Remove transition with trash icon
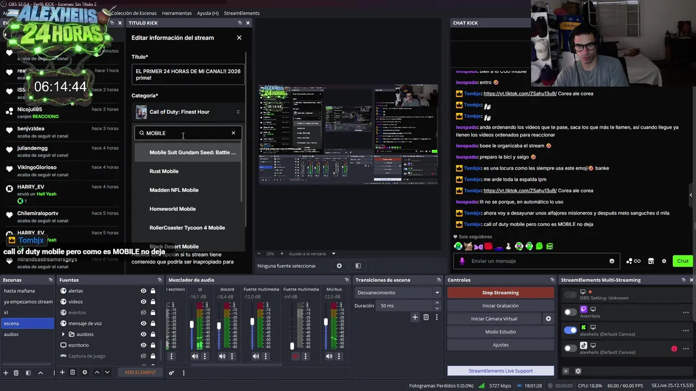696x391 pixels. tap(426, 317)
